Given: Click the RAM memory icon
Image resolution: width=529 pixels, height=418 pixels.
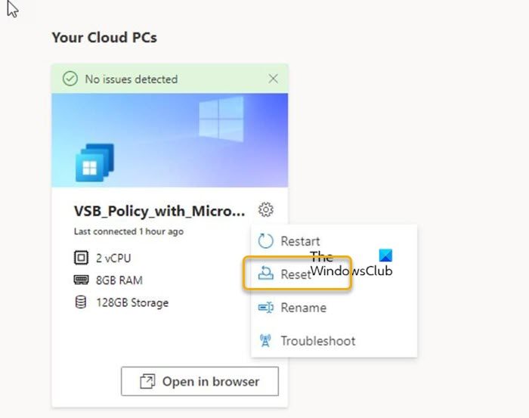Looking at the screenshot, I should point(81,280).
